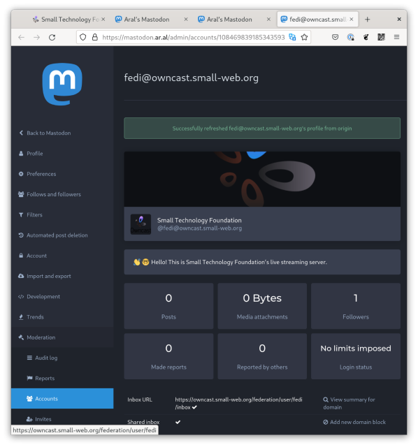Open the Made reports card
418x447 pixels.
(x=168, y=356)
